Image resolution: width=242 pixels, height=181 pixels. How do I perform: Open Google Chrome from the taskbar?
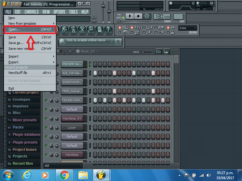(65, 175)
